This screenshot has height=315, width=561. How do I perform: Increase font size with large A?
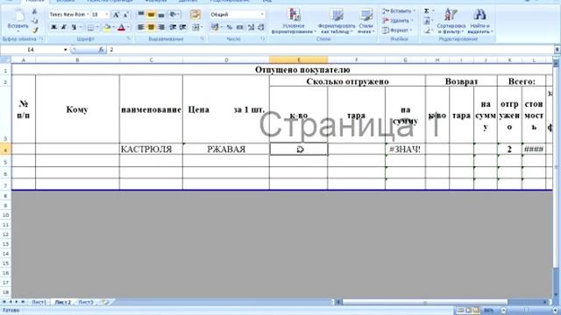116,15
